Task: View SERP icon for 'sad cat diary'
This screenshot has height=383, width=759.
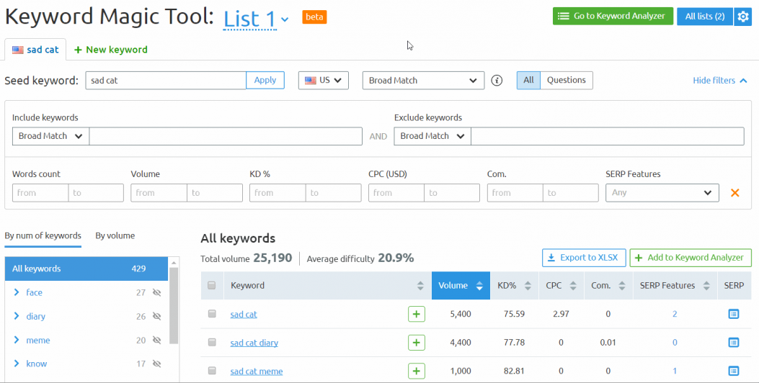Action: pyautogui.click(x=734, y=343)
